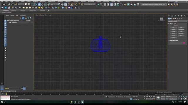Open the Rendering menu
Image resolution: width=188 pixels, height=105 pixels.
click(60, 2)
